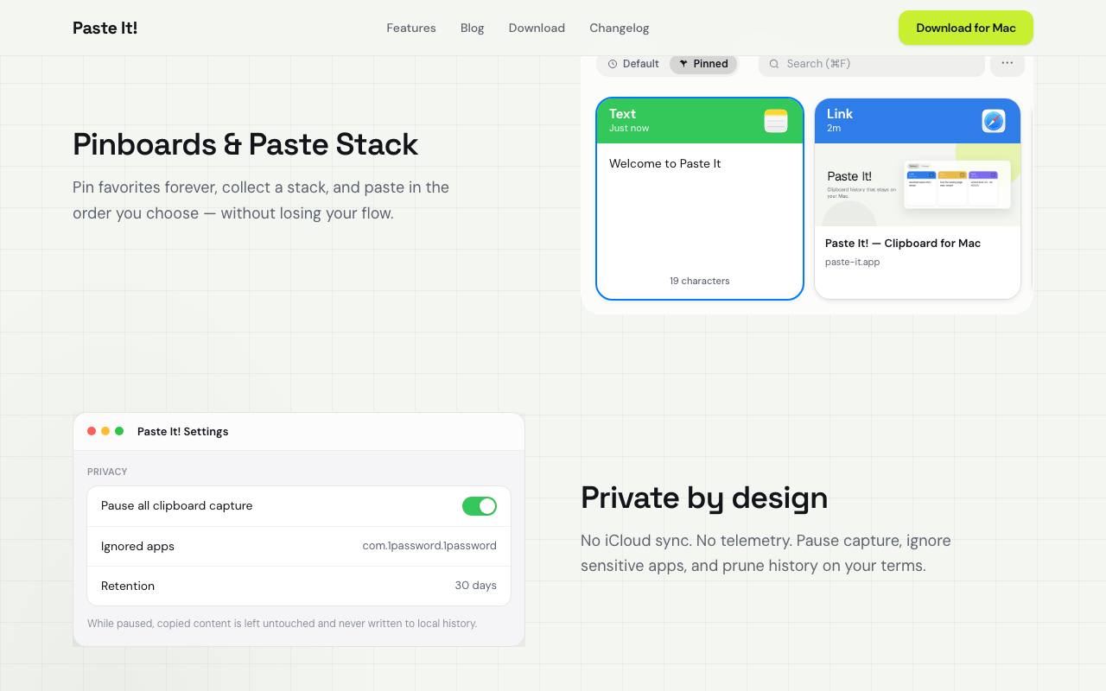Viewport: 1106px width, 691px height.
Task: Open Blog in the navigation bar
Action: pyautogui.click(x=473, y=28)
